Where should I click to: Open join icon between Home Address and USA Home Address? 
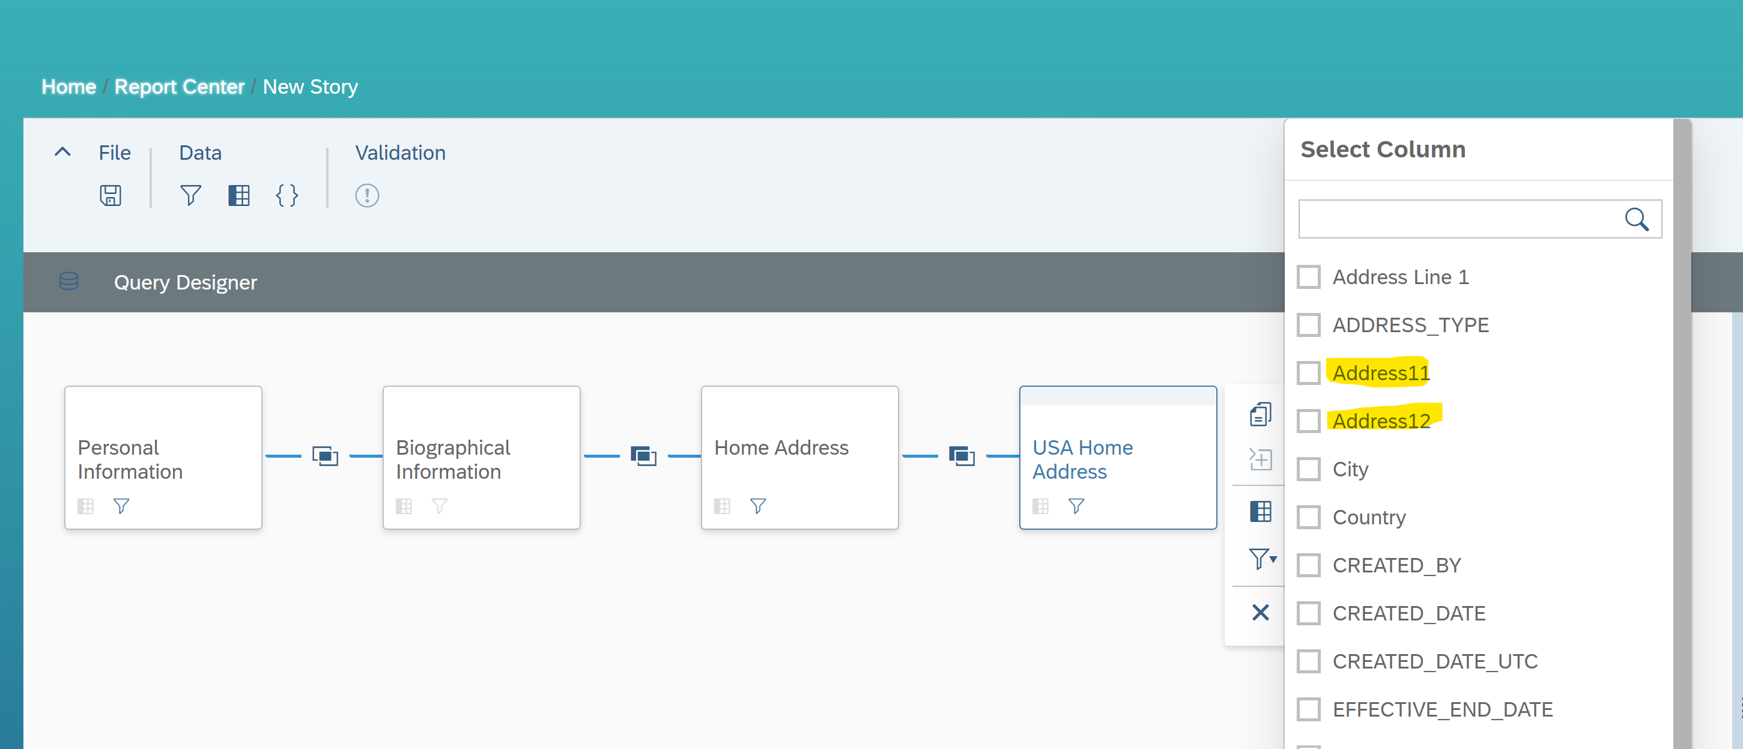[x=962, y=456]
